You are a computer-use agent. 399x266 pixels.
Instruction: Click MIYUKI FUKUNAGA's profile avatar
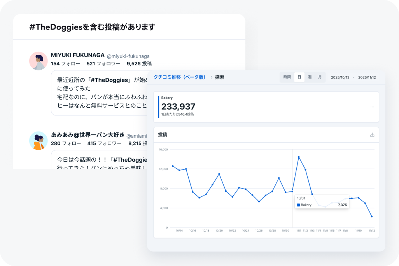pos(38,61)
